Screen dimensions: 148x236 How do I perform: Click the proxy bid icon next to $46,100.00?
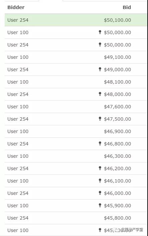[x=100, y=180]
